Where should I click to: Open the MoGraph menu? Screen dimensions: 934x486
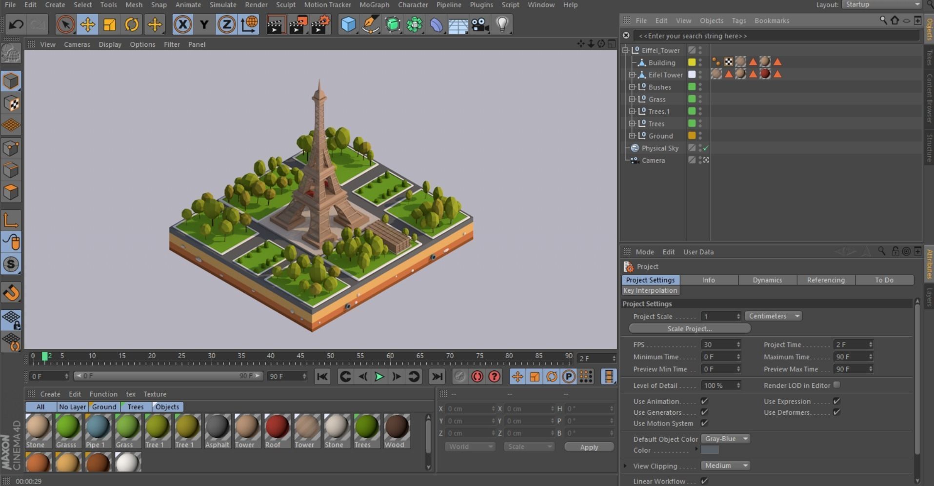point(374,4)
